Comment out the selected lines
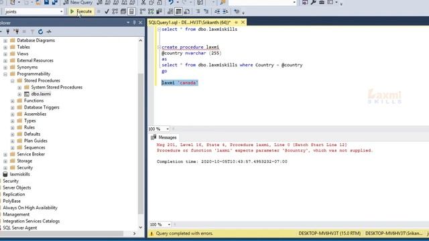 coord(198,11)
